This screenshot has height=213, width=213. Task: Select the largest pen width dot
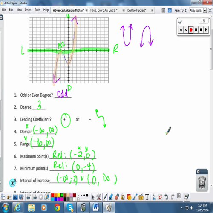(87, 195)
